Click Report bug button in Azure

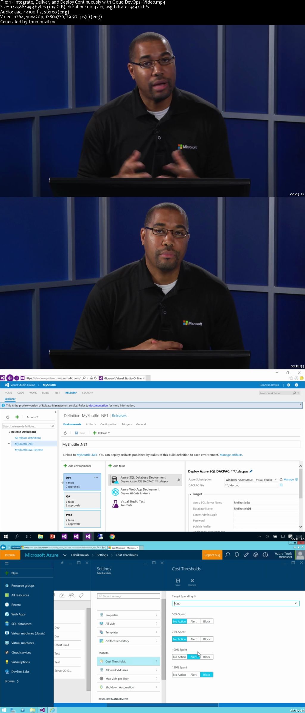click(x=212, y=555)
